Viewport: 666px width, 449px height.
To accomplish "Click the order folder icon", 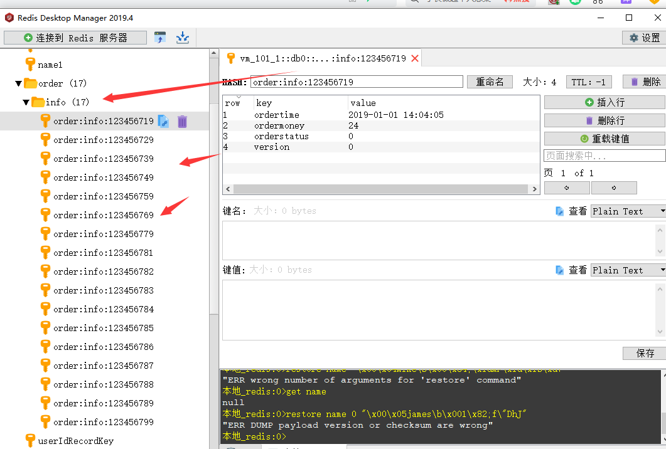I will coord(31,83).
